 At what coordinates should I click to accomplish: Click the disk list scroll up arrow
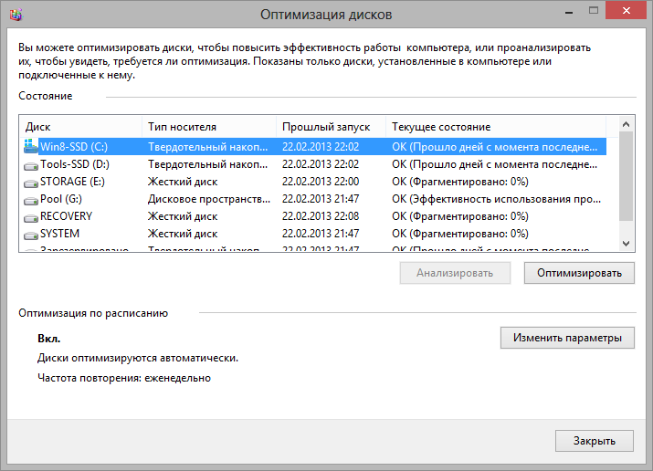pos(626,124)
